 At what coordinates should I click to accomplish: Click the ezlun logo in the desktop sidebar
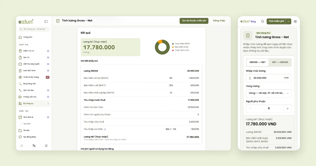coord(26,21)
